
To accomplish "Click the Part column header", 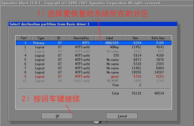I will coord(24,38).
